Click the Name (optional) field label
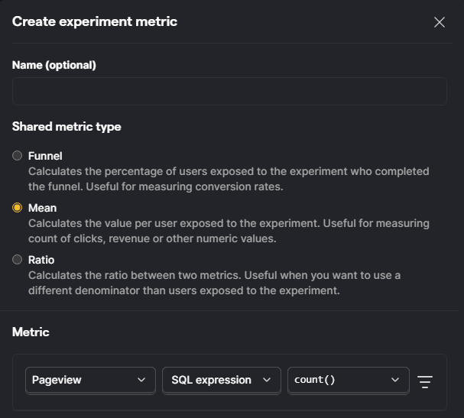Screen dimensions: 464x418 (54, 65)
